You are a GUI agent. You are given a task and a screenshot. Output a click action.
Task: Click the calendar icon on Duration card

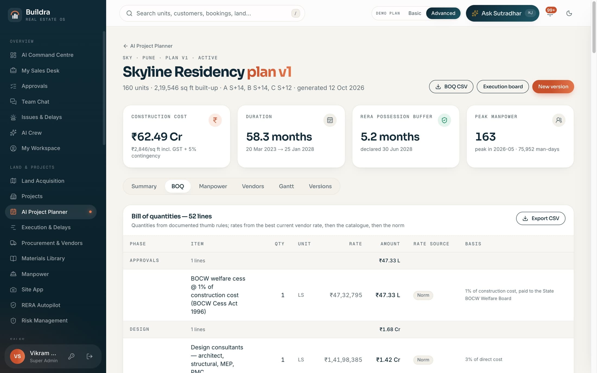tap(330, 120)
